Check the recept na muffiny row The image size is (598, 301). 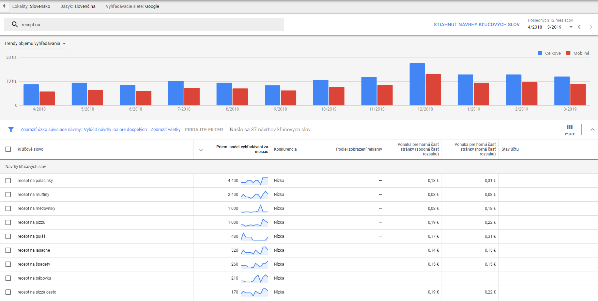(8, 195)
